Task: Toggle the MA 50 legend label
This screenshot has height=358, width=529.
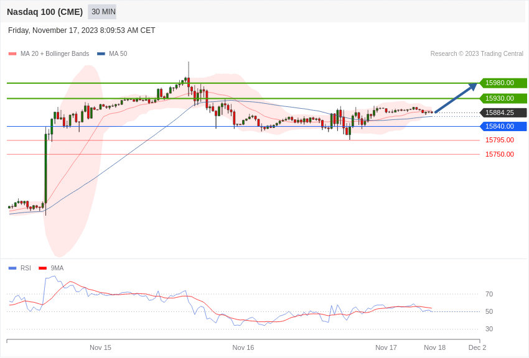Action: pos(118,54)
